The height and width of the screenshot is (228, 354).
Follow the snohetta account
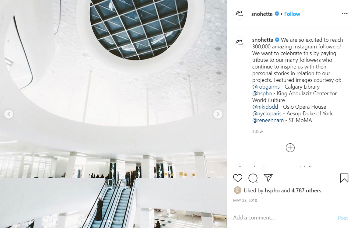click(x=292, y=14)
